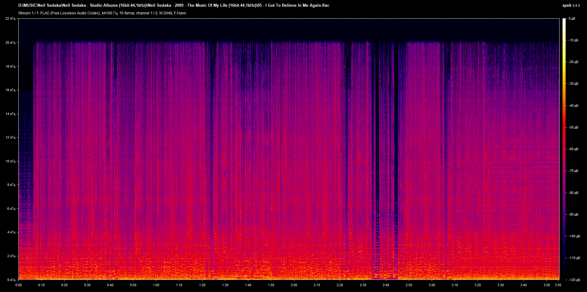587x292 pixels.
Task: Click the 3:00 time axis label
Action: pos(432,285)
